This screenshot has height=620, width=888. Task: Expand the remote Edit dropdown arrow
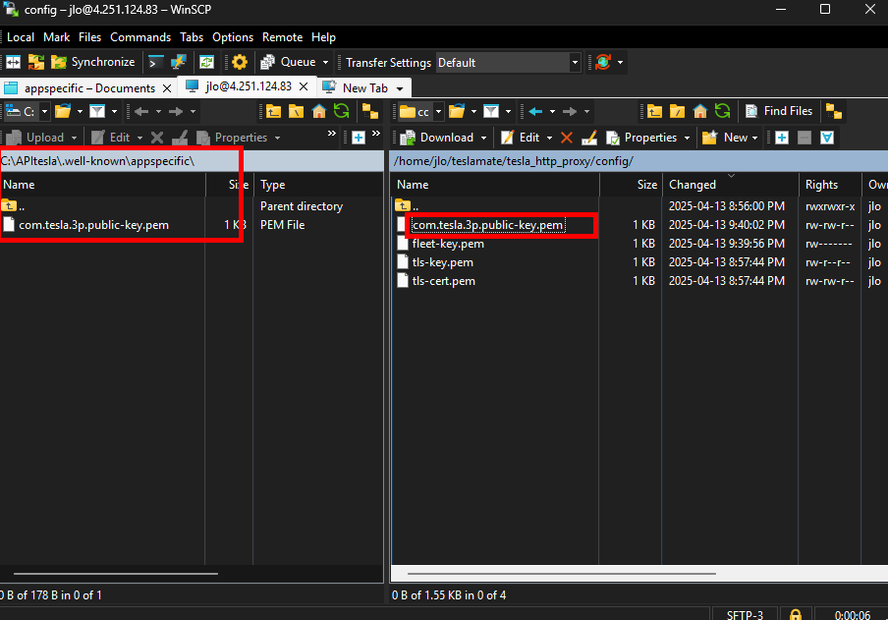tap(549, 138)
